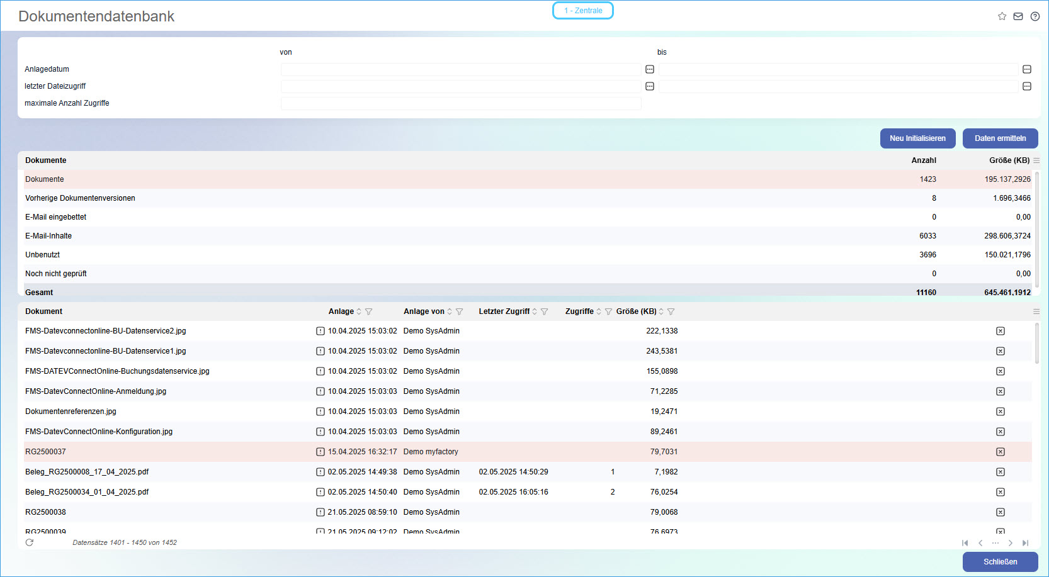Delete the RG2500037 document row
The width and height of the screenshot is (1049, 577).
click(x=1001, y=452)
